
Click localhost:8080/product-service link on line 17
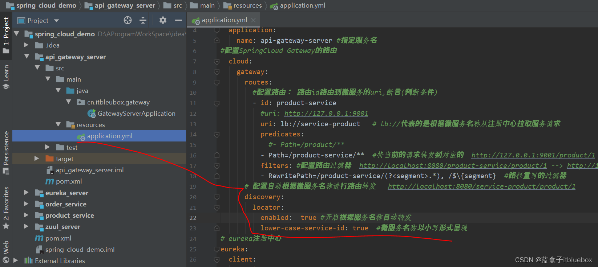coord(453,165)
